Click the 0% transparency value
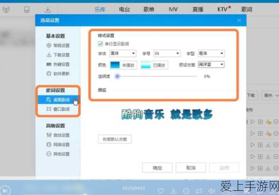This screenshot has width=279, height=195. [207, 76]
